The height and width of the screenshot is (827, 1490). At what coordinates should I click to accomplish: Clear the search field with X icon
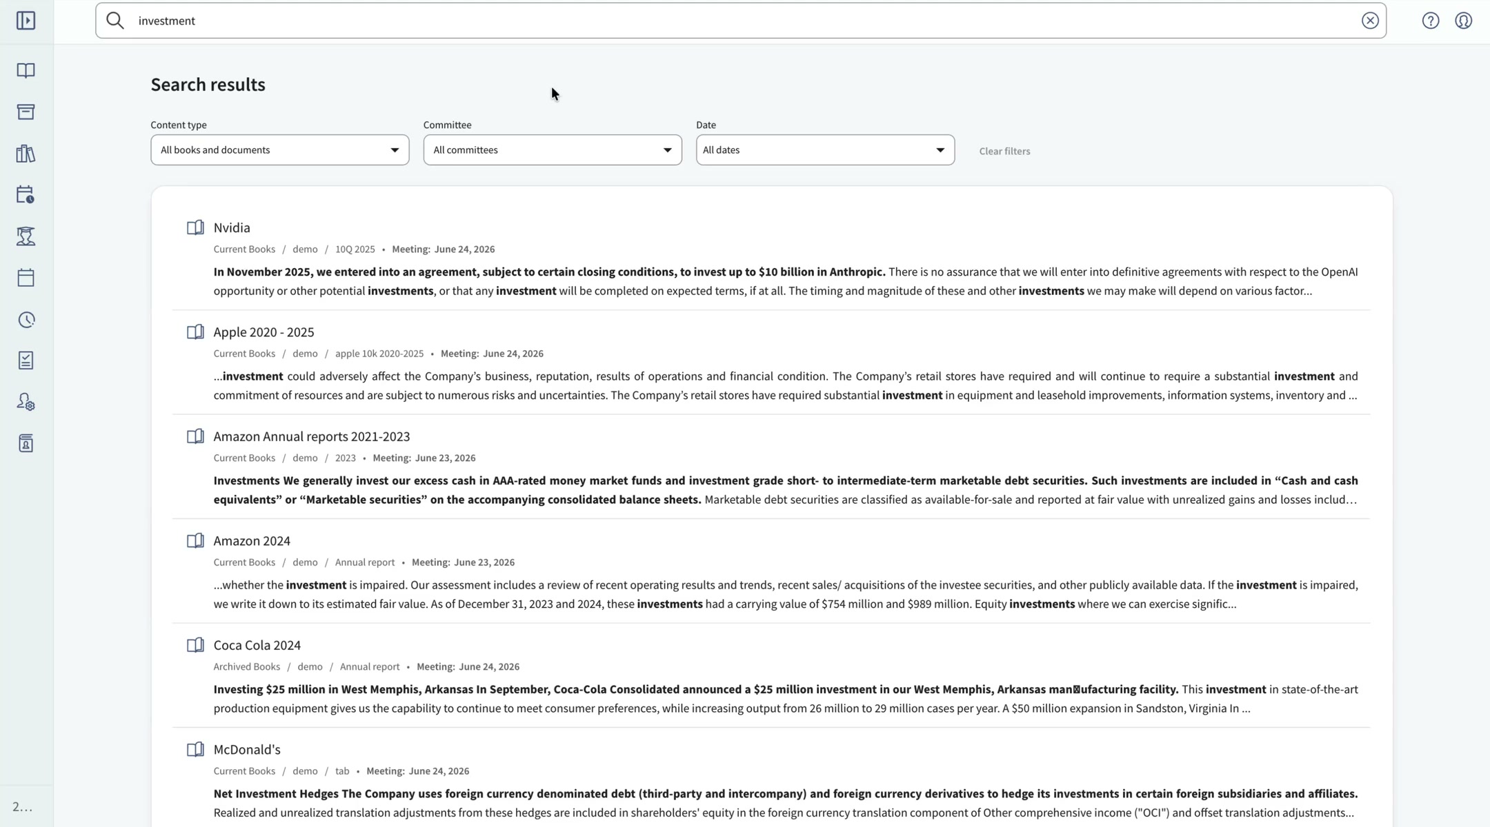click(x=1370, y=21)
